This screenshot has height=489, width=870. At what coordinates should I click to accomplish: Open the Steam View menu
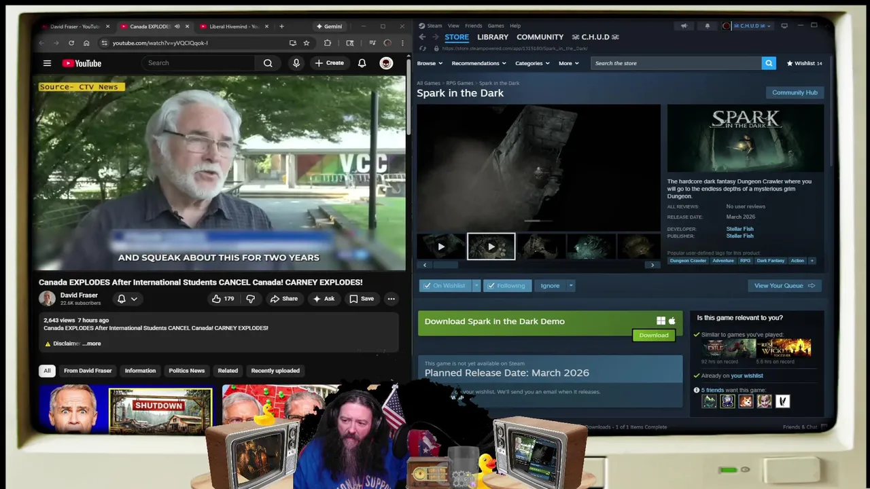(x=453, y=26)
